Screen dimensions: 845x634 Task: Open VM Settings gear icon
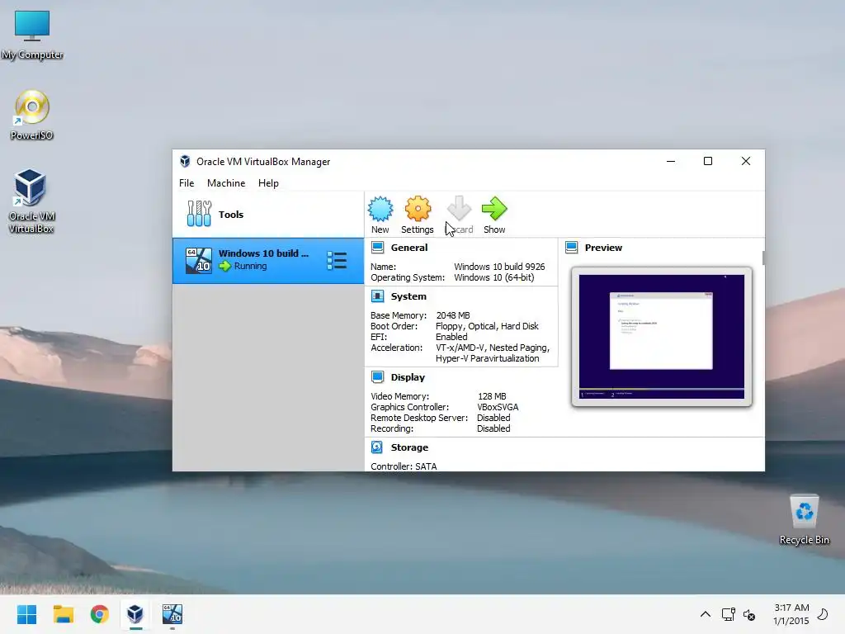[418, 209]
